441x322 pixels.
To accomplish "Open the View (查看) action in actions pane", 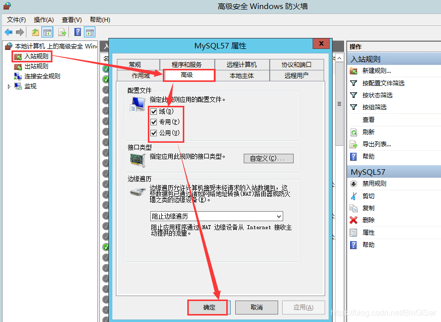I will click(368, 120).
